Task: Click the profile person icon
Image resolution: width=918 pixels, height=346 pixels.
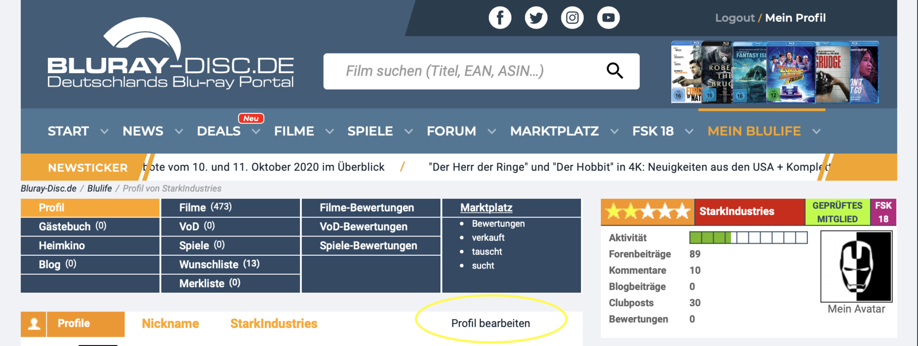Action: pyautogui.click(x=33, y=324)
